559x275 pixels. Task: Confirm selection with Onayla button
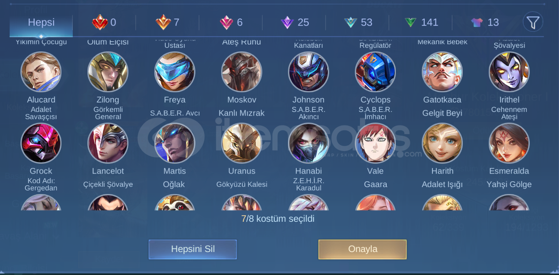(363, 249)
